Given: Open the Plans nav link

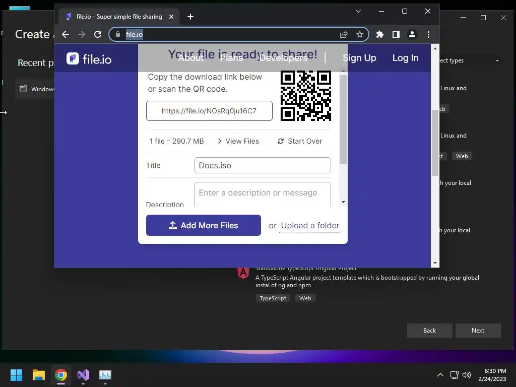Looking at the screenshot, I should coord(231,58).
